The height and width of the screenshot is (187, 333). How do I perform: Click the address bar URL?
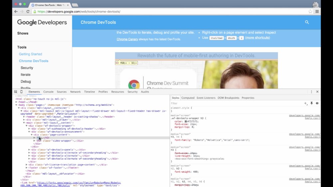pyautogui.click(x=79, y=11)
